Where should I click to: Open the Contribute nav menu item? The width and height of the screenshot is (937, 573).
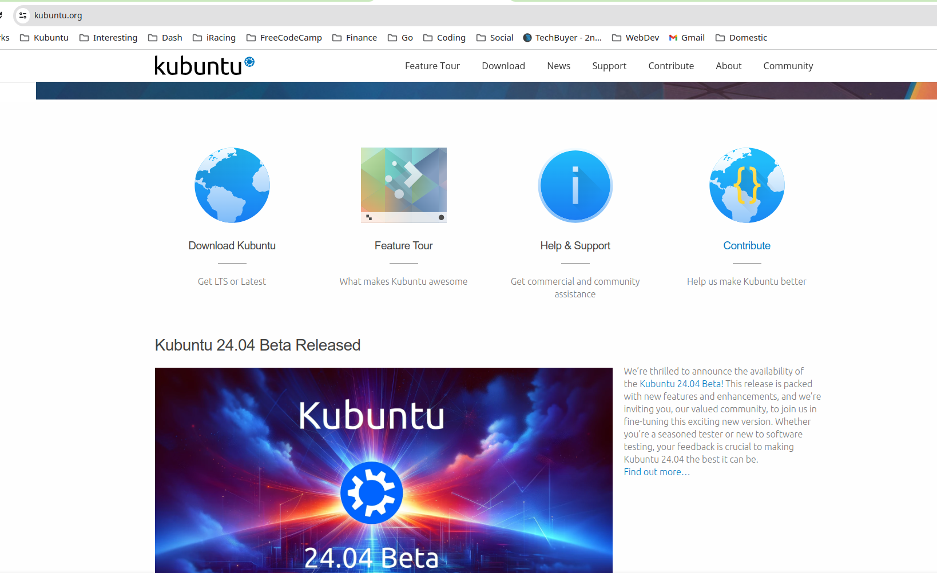(x=671, y=66)
